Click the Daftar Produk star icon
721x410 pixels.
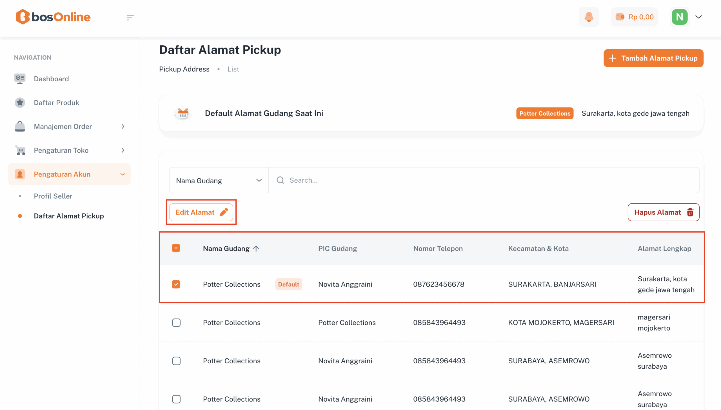point(20,102)
